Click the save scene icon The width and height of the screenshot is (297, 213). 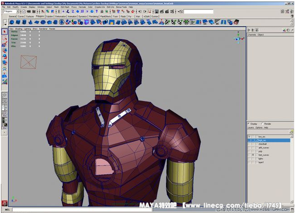coord(34,12)
